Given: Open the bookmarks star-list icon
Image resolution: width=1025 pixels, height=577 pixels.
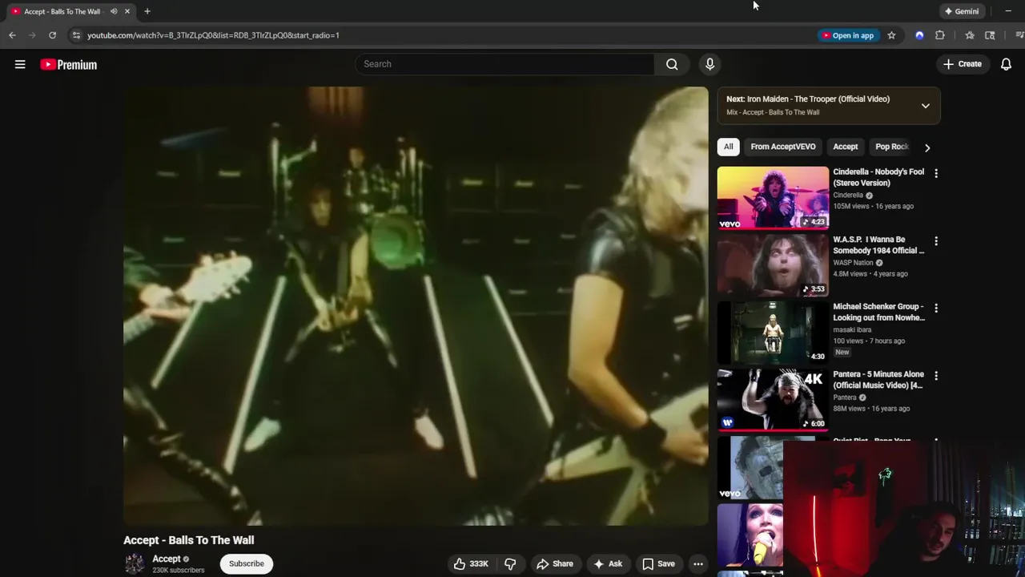Looking at the screenshot, I should pyautogui.click(x=970, y=35).
